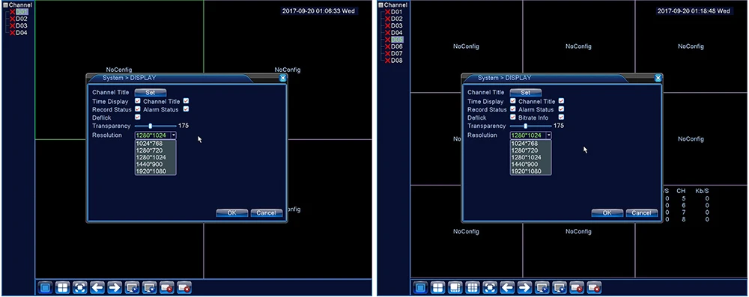
Task: Toggle Time Display checkbox in right dialog
Action: click(513, 101)
